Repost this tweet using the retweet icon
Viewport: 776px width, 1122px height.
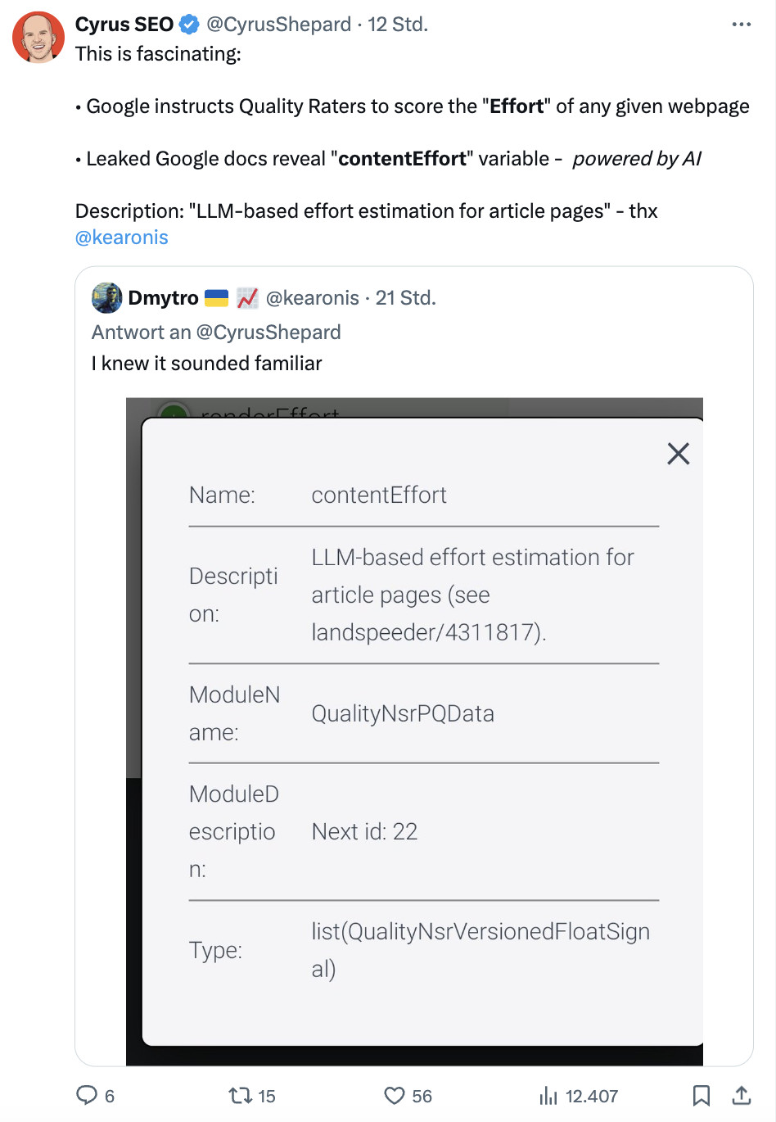pos(238,1095)
